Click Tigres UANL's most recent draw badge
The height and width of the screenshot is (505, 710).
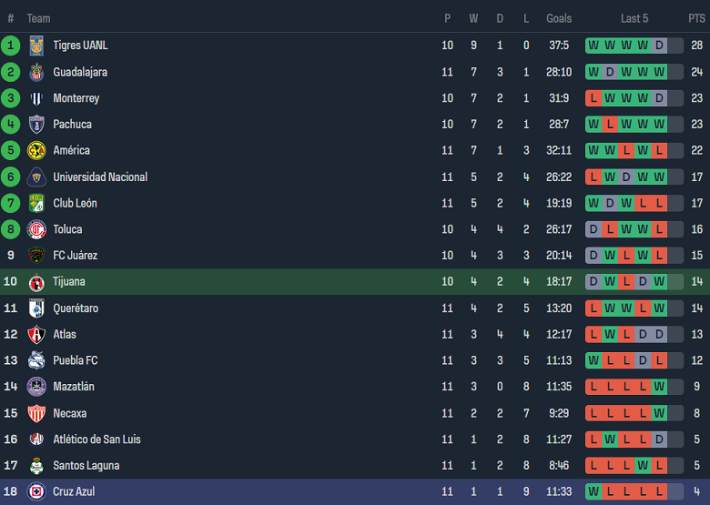(659, 45)
